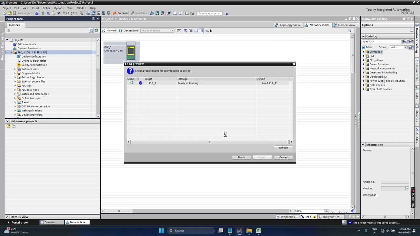Click the Accessible devices icon
The width and height of the screenshot is (420, 236).
click(152, 13)
